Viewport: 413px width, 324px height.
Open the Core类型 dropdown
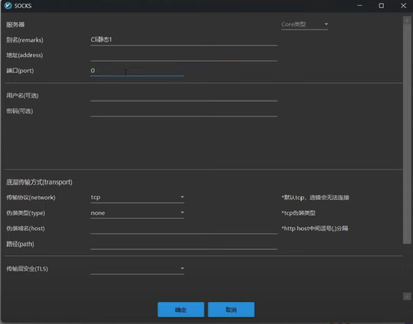click(x=304, y=24)
